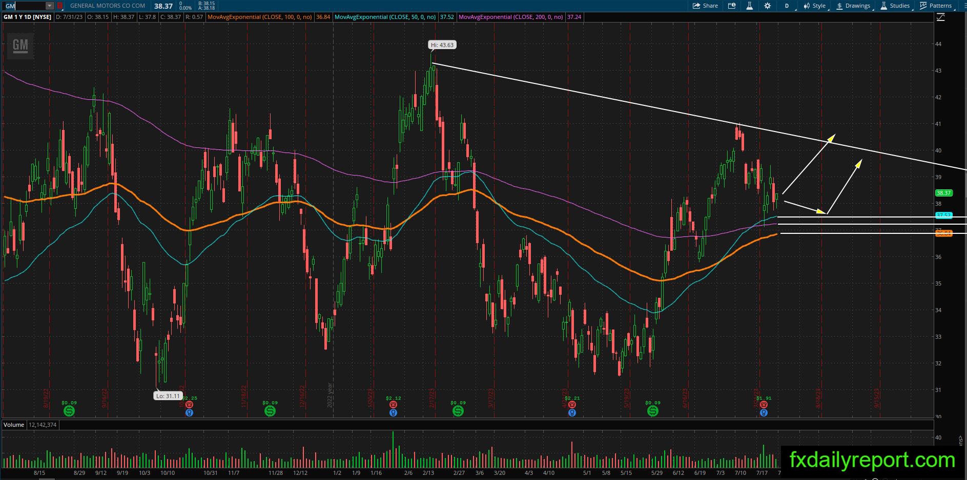967x480 pixels.
Task: Open the flask icon beside the gear
Action: (749, 6)
